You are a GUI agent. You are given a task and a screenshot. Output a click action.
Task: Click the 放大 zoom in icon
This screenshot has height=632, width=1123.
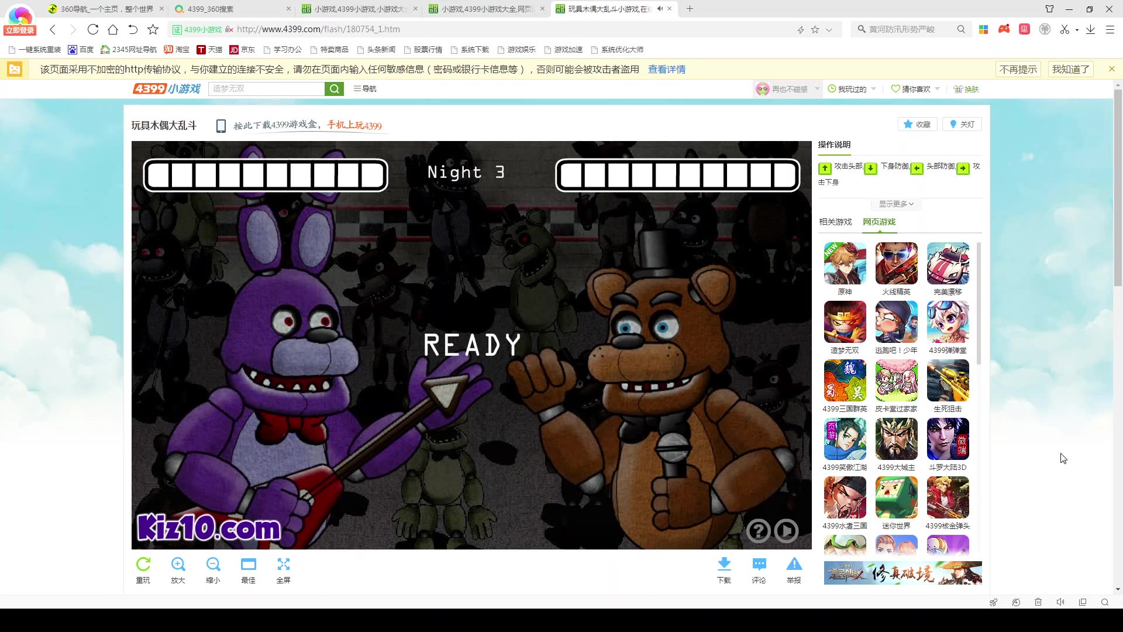pos(178,564)
